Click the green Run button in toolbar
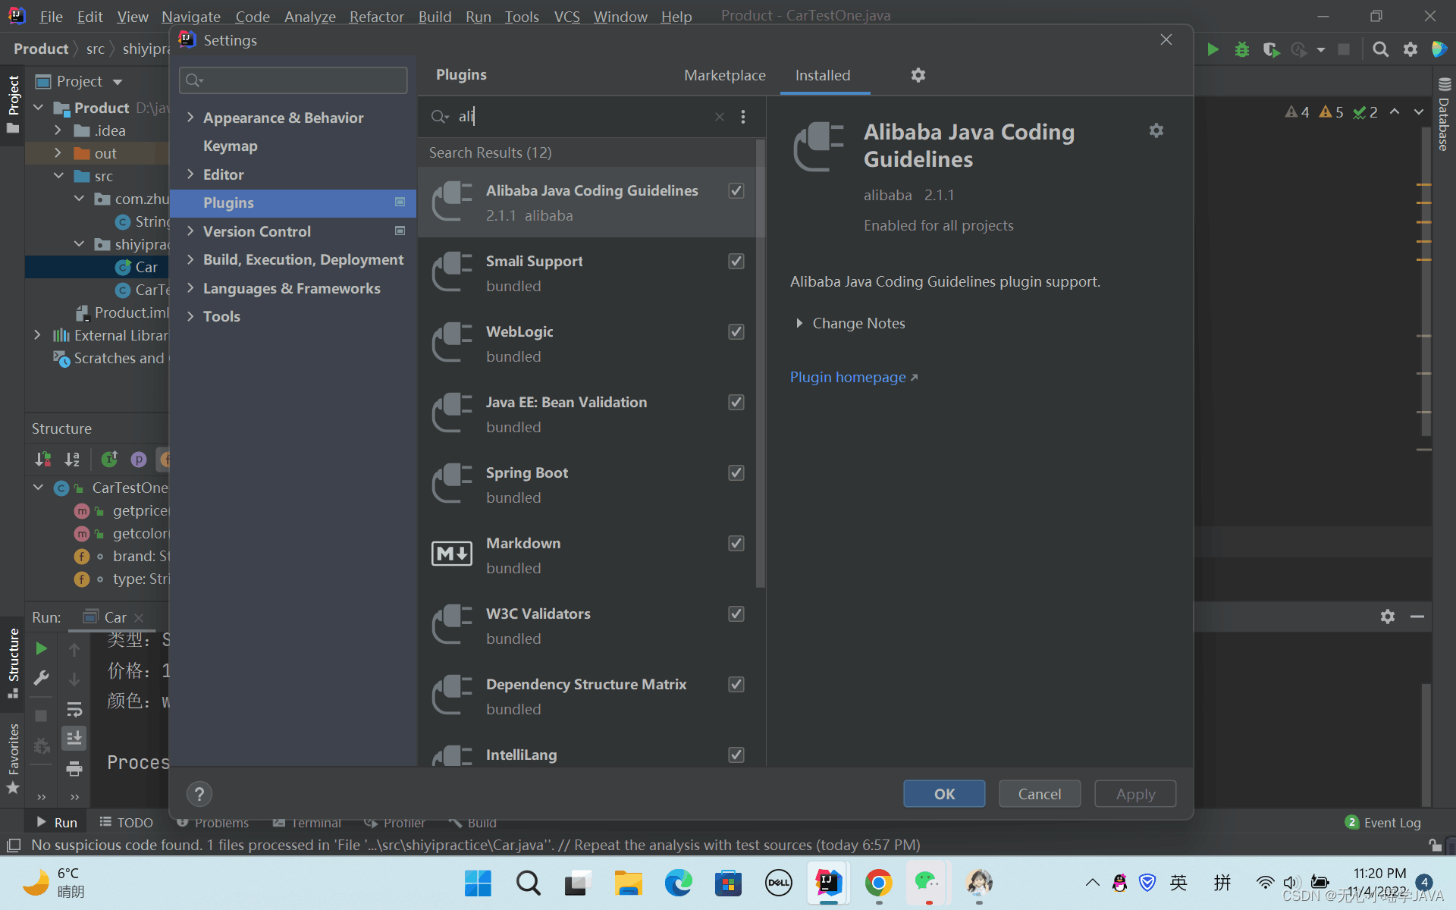This screenshot has height=910, width=1456. tap(1213, 49)
